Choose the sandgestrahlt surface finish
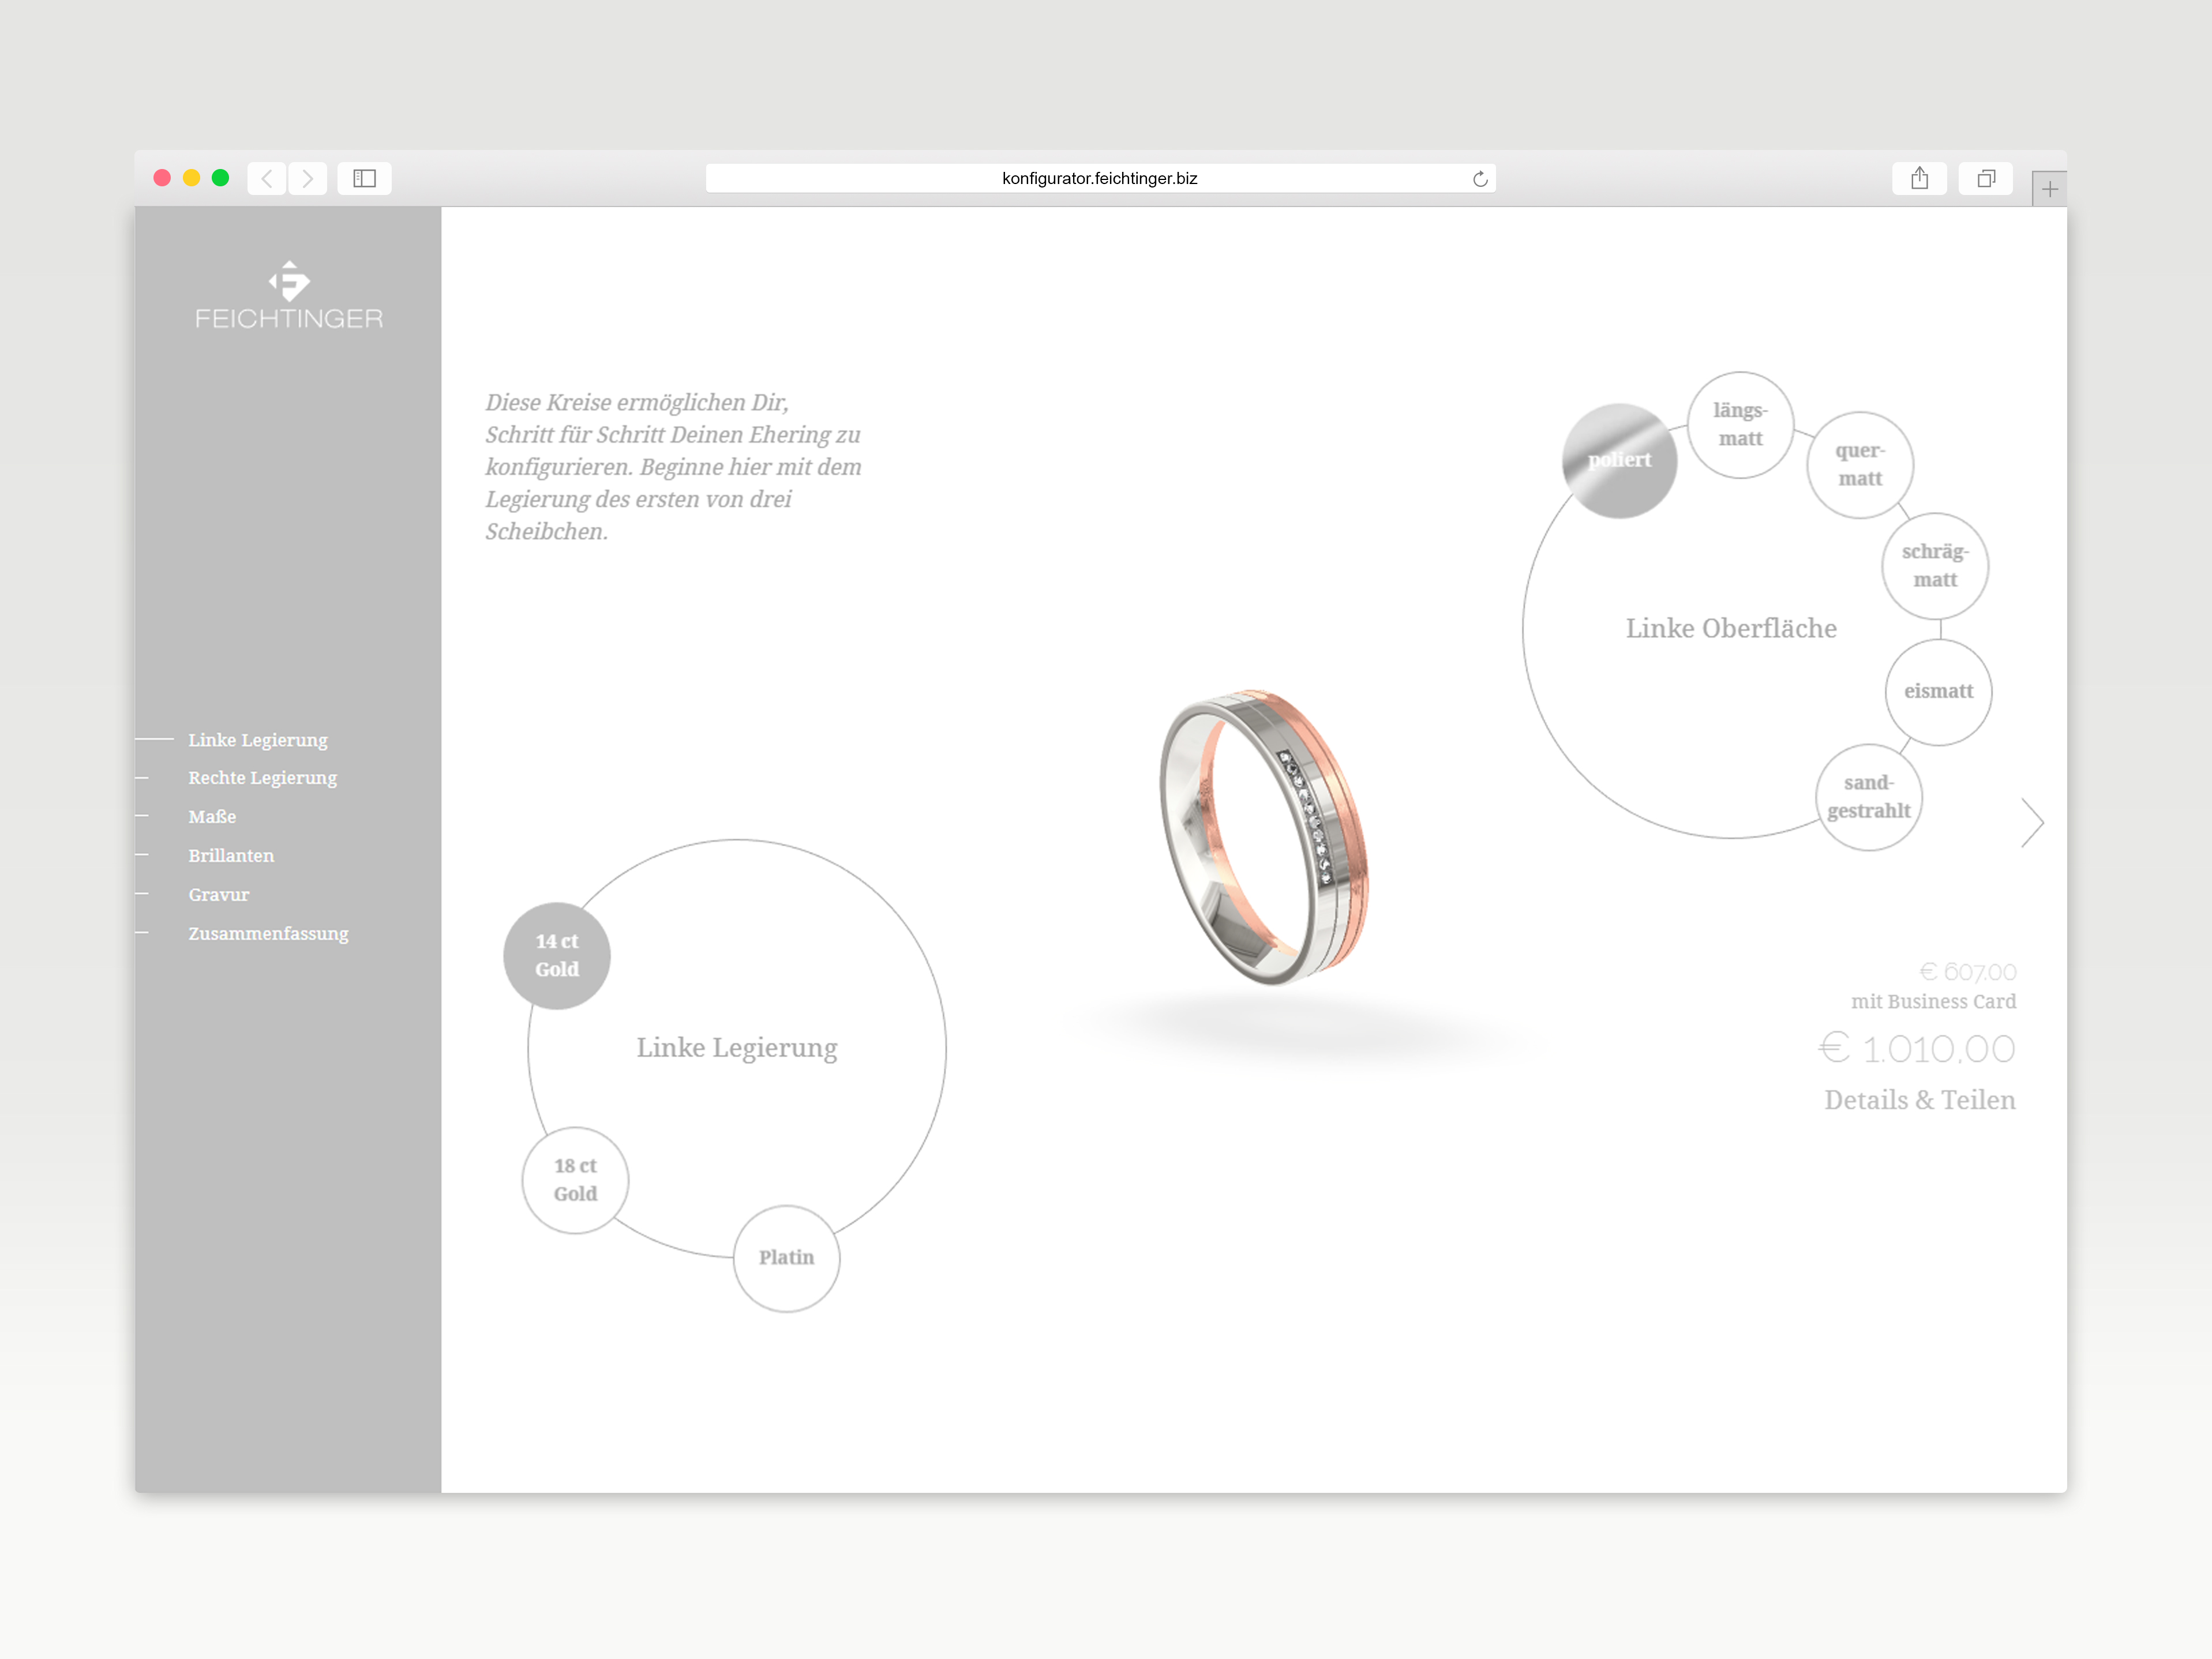The image size is (2212, 1659). point(1869,797)
